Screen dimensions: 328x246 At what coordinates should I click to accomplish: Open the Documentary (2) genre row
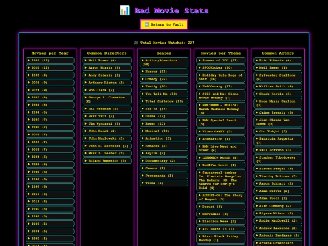click(164, 161)
